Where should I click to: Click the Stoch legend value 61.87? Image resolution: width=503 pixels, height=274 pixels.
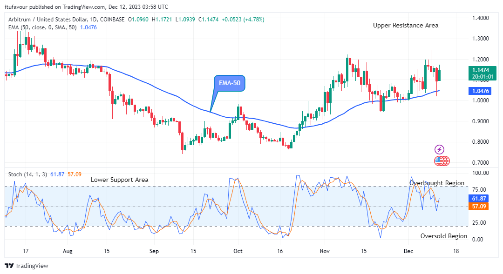coord(57,174)
